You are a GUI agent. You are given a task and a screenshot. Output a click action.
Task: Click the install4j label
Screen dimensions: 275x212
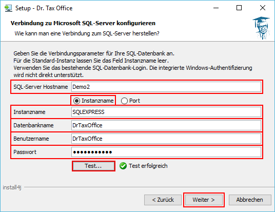[12, 187]
